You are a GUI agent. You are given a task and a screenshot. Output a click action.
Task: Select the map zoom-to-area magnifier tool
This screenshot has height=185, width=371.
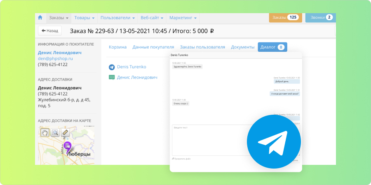click(55, 132)
